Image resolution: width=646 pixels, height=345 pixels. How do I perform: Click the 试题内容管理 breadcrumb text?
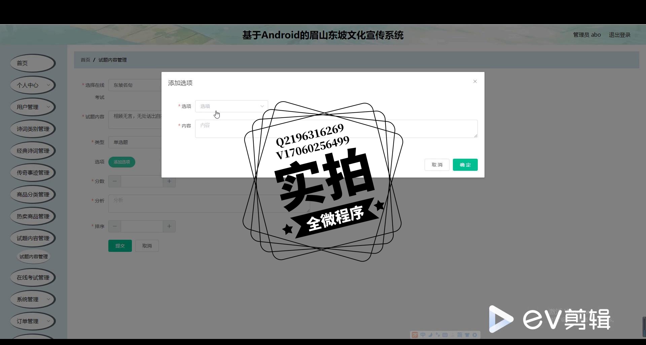tap(112, 60)
